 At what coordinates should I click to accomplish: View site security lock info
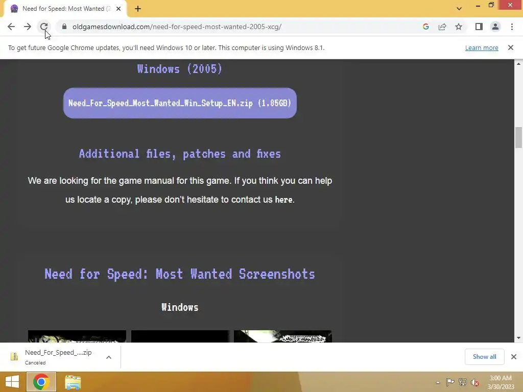(x=64, y=27)
